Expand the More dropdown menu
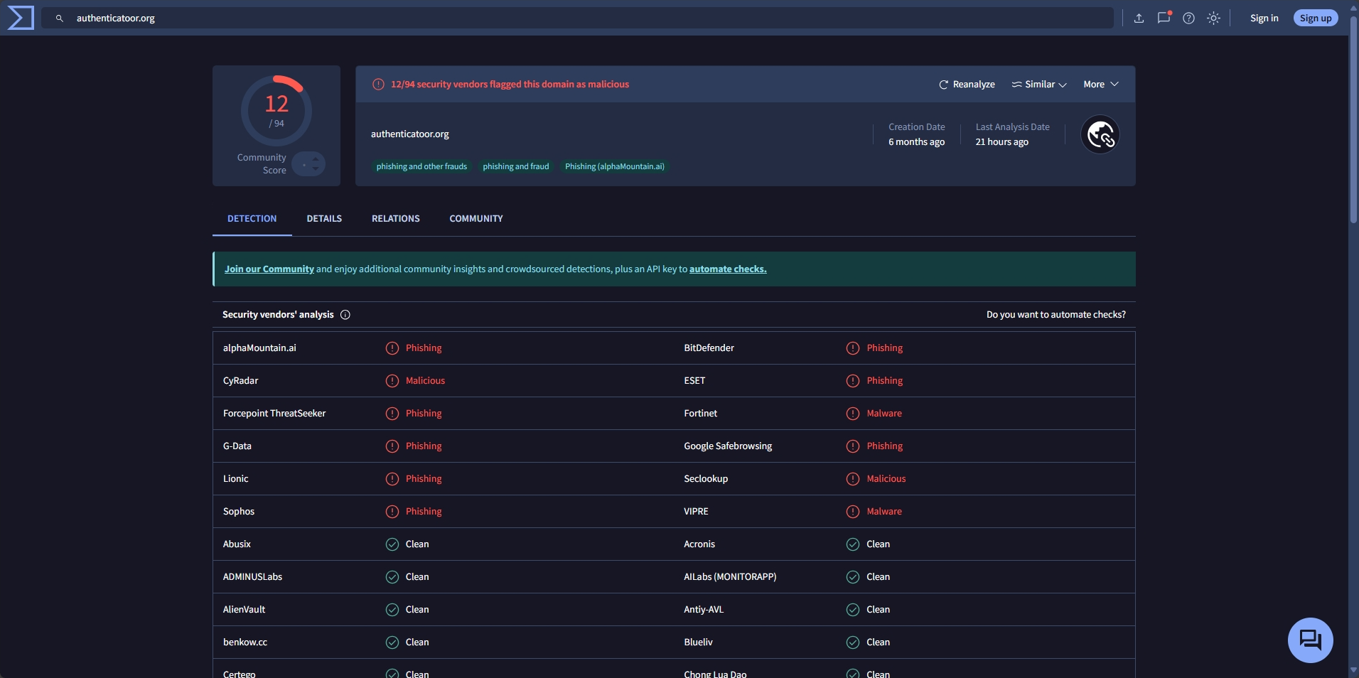1359x678 pixels. [x=1100, y=85]
